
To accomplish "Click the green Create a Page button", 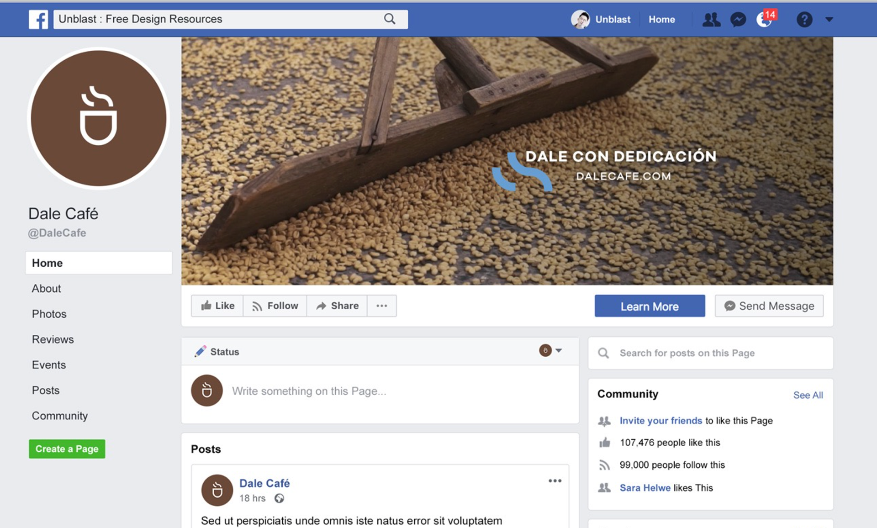I will [x=67, y=449].
